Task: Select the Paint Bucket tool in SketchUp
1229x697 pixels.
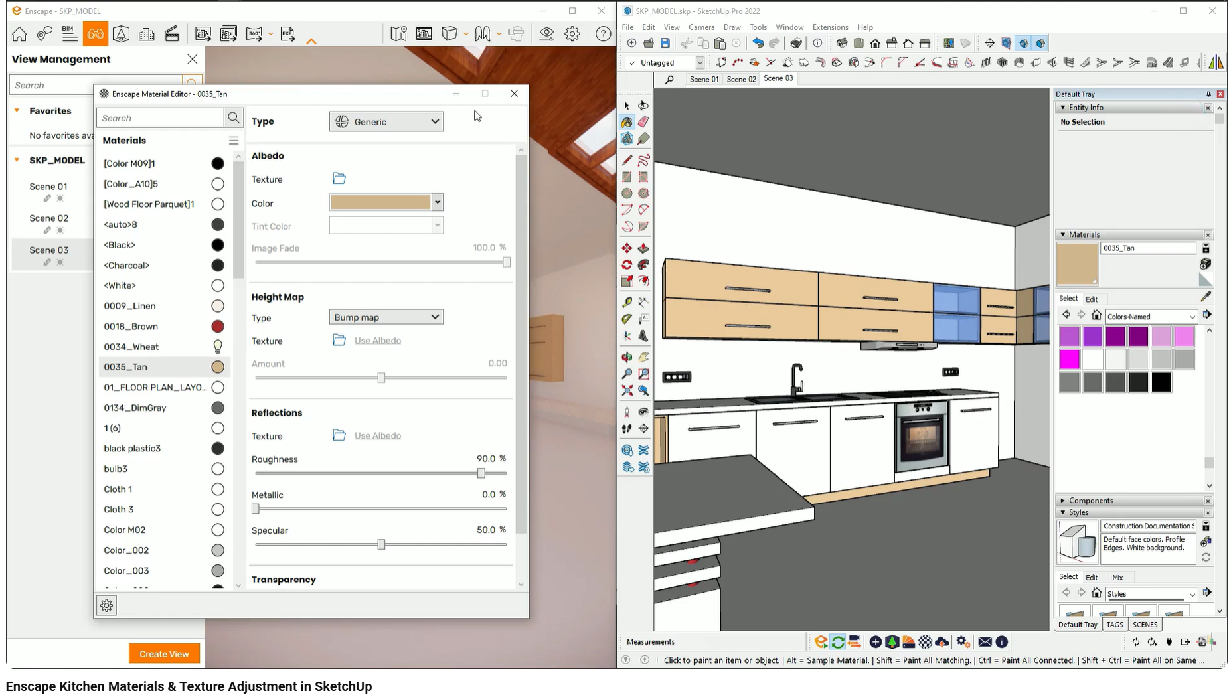Action: coord(627,122)
